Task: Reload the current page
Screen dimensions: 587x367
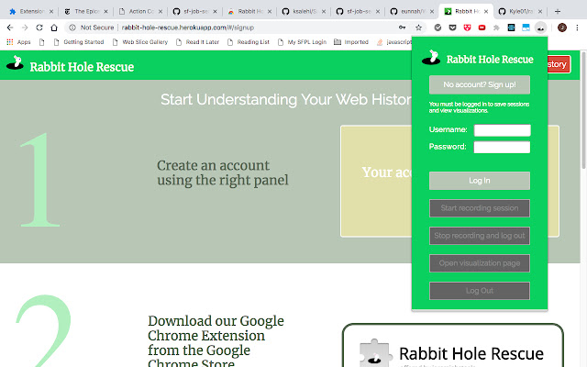Action: (39, 28)
